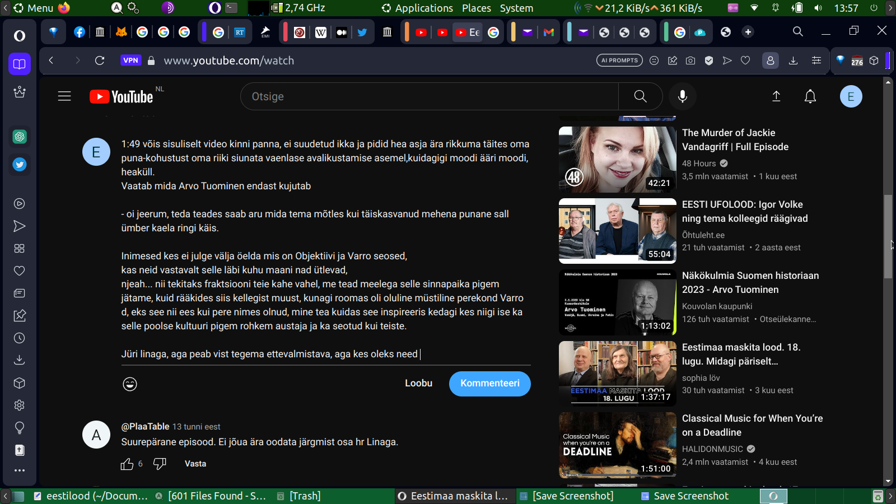Switch to the Save Screenshot taskbar window
896x504 pixels.
pyautogui.click(x=684, y=496)
